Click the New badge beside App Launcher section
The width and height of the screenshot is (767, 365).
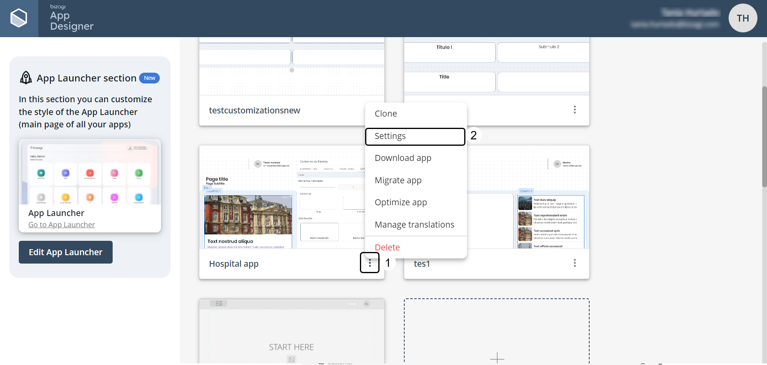coord(149,78)
